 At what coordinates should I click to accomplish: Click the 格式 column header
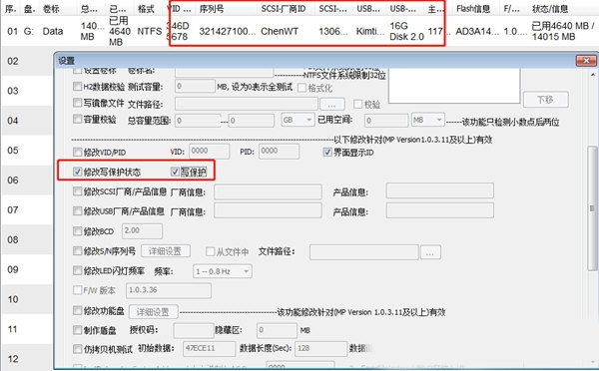(146, 8)
